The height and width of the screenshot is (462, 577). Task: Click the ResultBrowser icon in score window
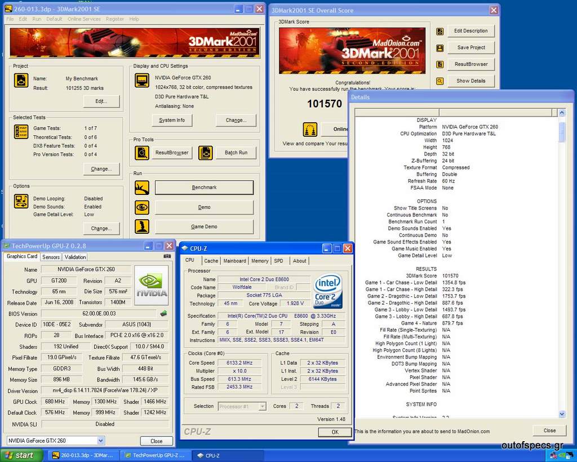tap(440, 64)
